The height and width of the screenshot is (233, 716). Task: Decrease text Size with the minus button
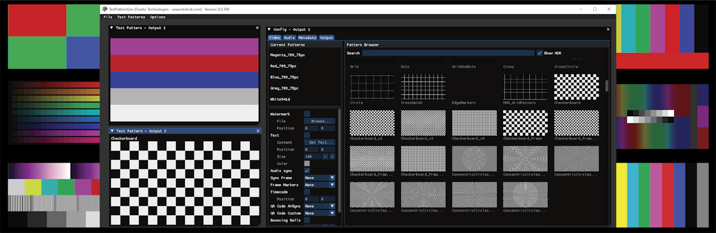[325, 156]
